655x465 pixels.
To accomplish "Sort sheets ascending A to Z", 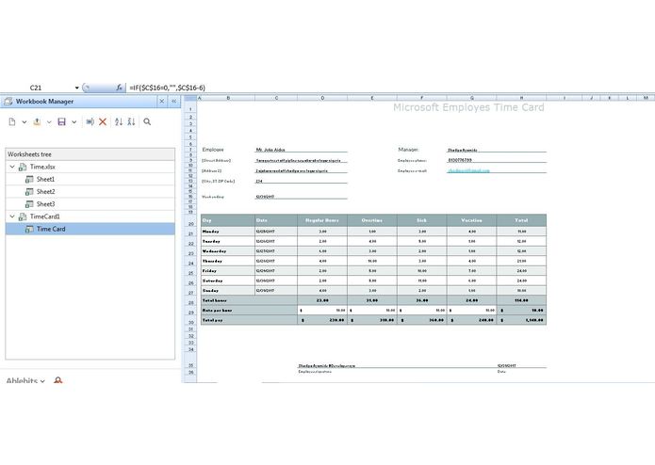I will point(119,121).
